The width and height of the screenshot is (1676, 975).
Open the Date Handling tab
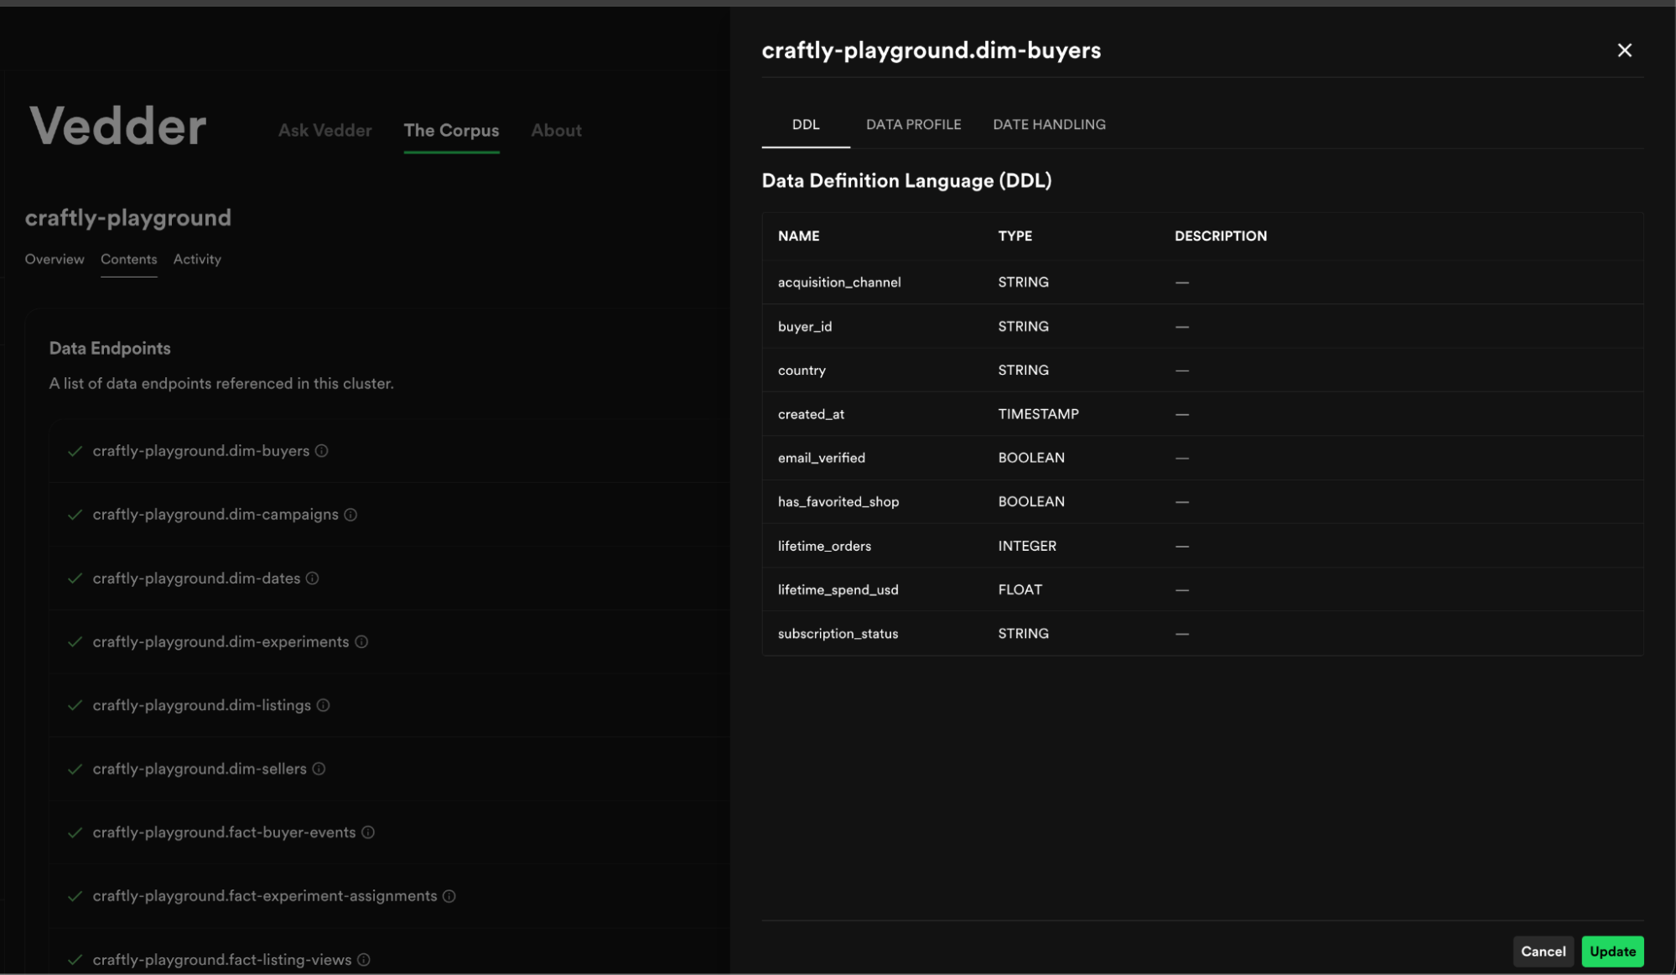coord(1049,124)
